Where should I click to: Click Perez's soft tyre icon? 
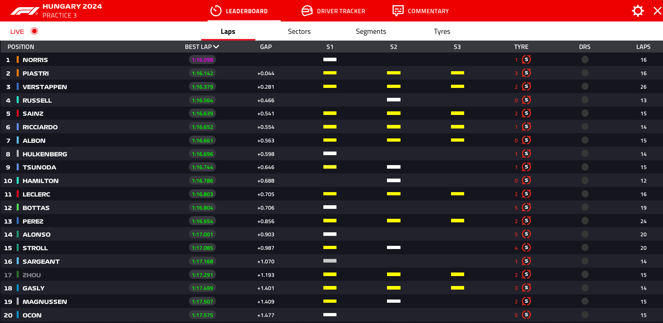pos(527,221)
